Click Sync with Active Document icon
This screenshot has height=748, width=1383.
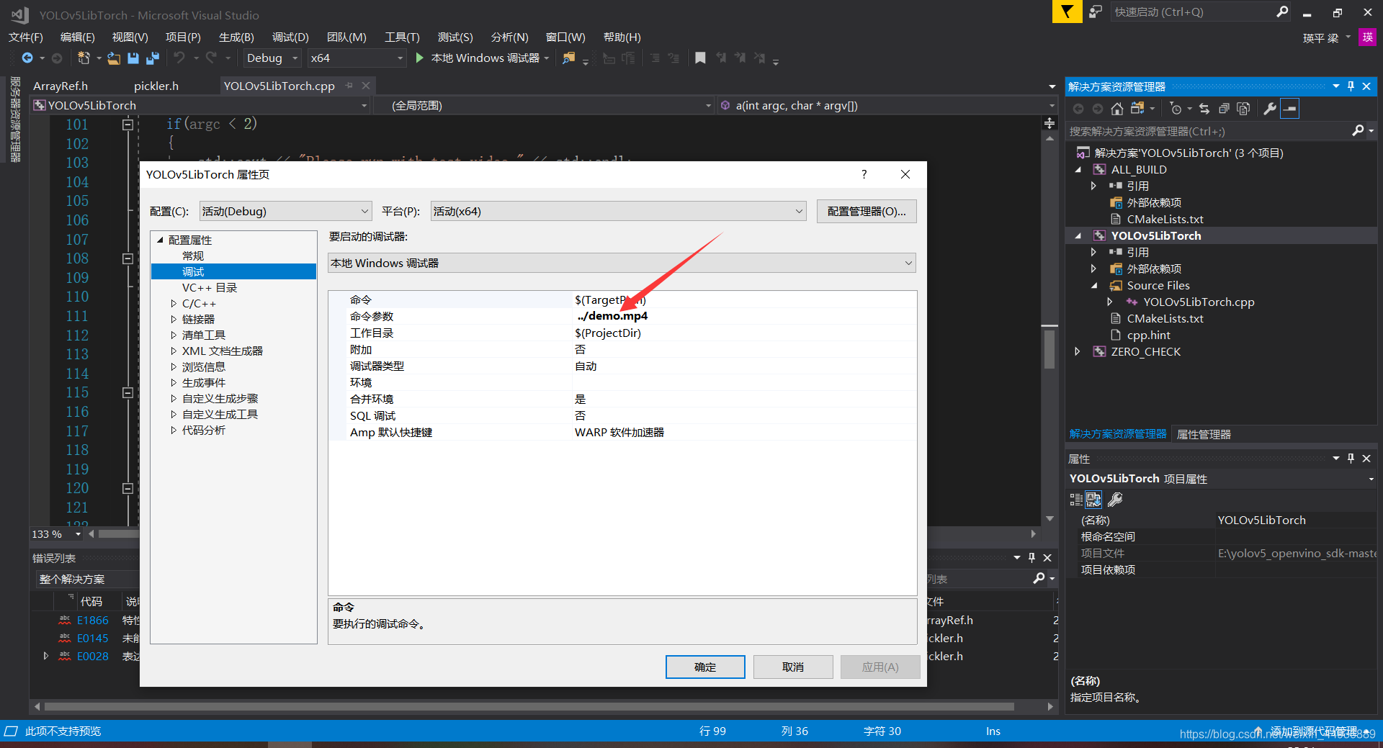click(x=1204, y=109)
